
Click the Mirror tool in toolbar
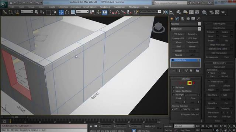(166, 12)
